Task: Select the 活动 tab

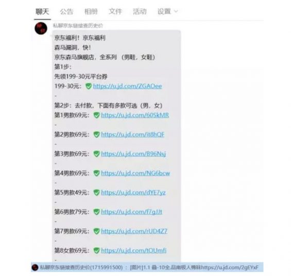Action: 140,11
